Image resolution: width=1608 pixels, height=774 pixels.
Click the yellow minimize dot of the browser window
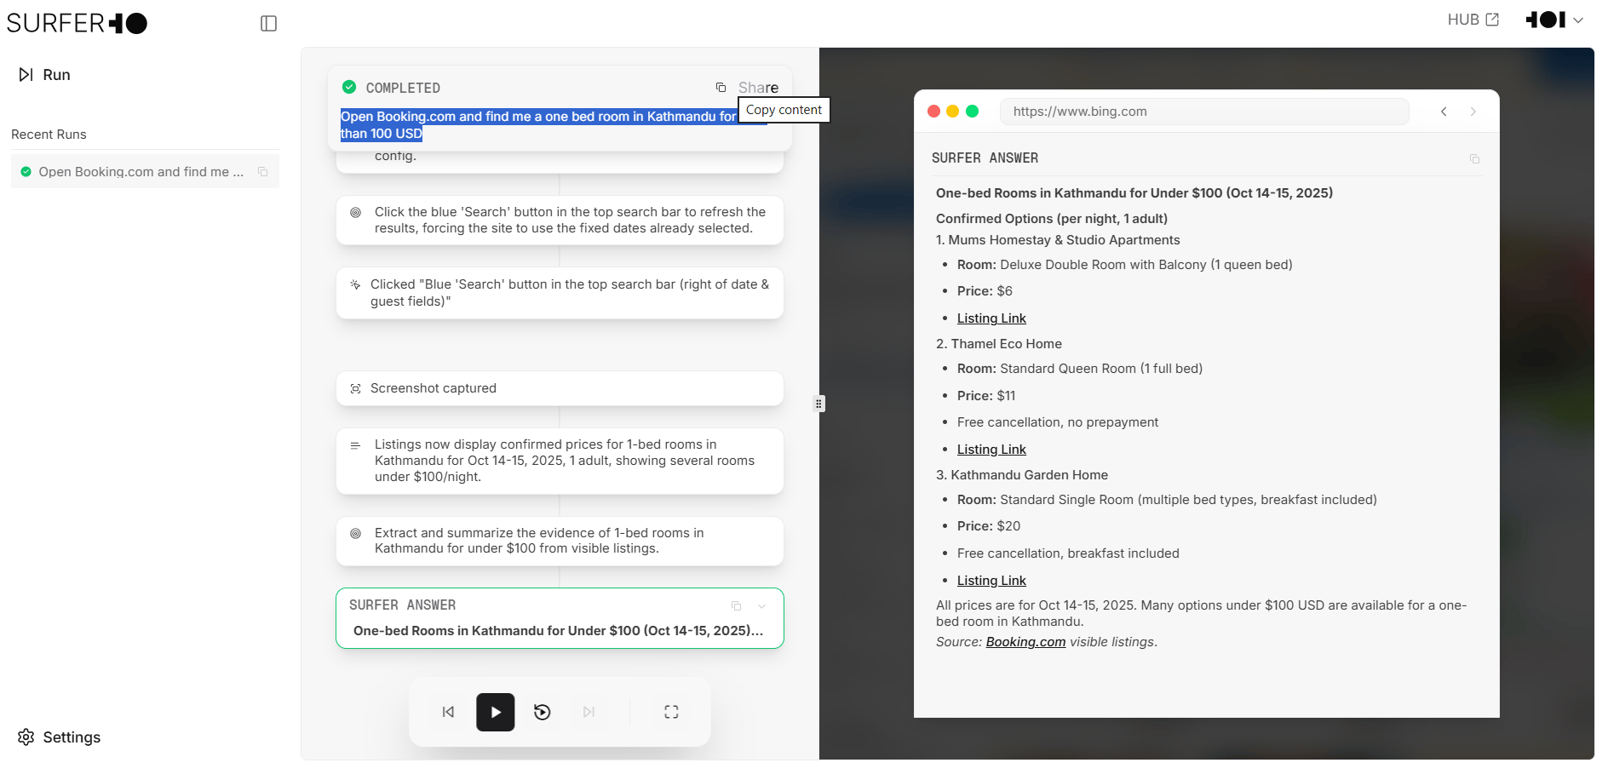coord(953,112)
